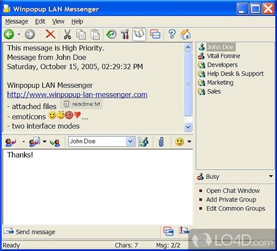Click the smiling emoticon in the message
Viewport: 277px width, 251px height.
(52, 115)
